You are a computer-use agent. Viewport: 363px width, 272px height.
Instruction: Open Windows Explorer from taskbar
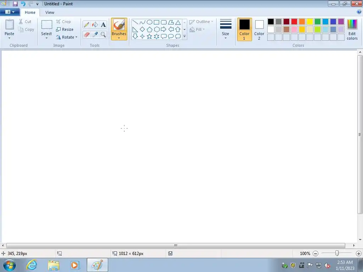[54, 265]
